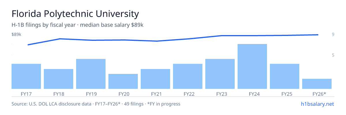
Task: Click the DOL LCA source footnote
Action: (x=96, y=104)
